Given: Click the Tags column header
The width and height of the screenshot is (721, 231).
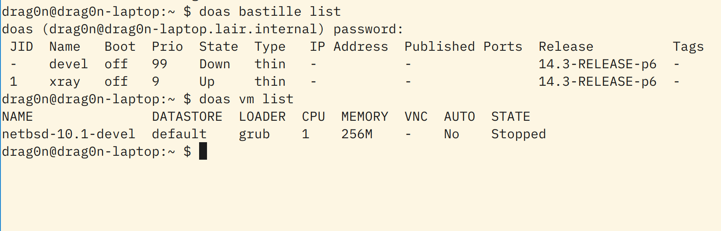Looking at the screenshot, I should (x=688, y=47).
